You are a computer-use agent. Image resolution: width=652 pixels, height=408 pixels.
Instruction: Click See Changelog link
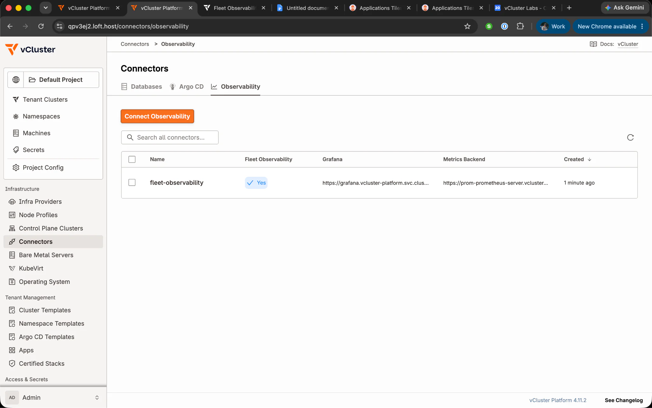click(624, 400)
